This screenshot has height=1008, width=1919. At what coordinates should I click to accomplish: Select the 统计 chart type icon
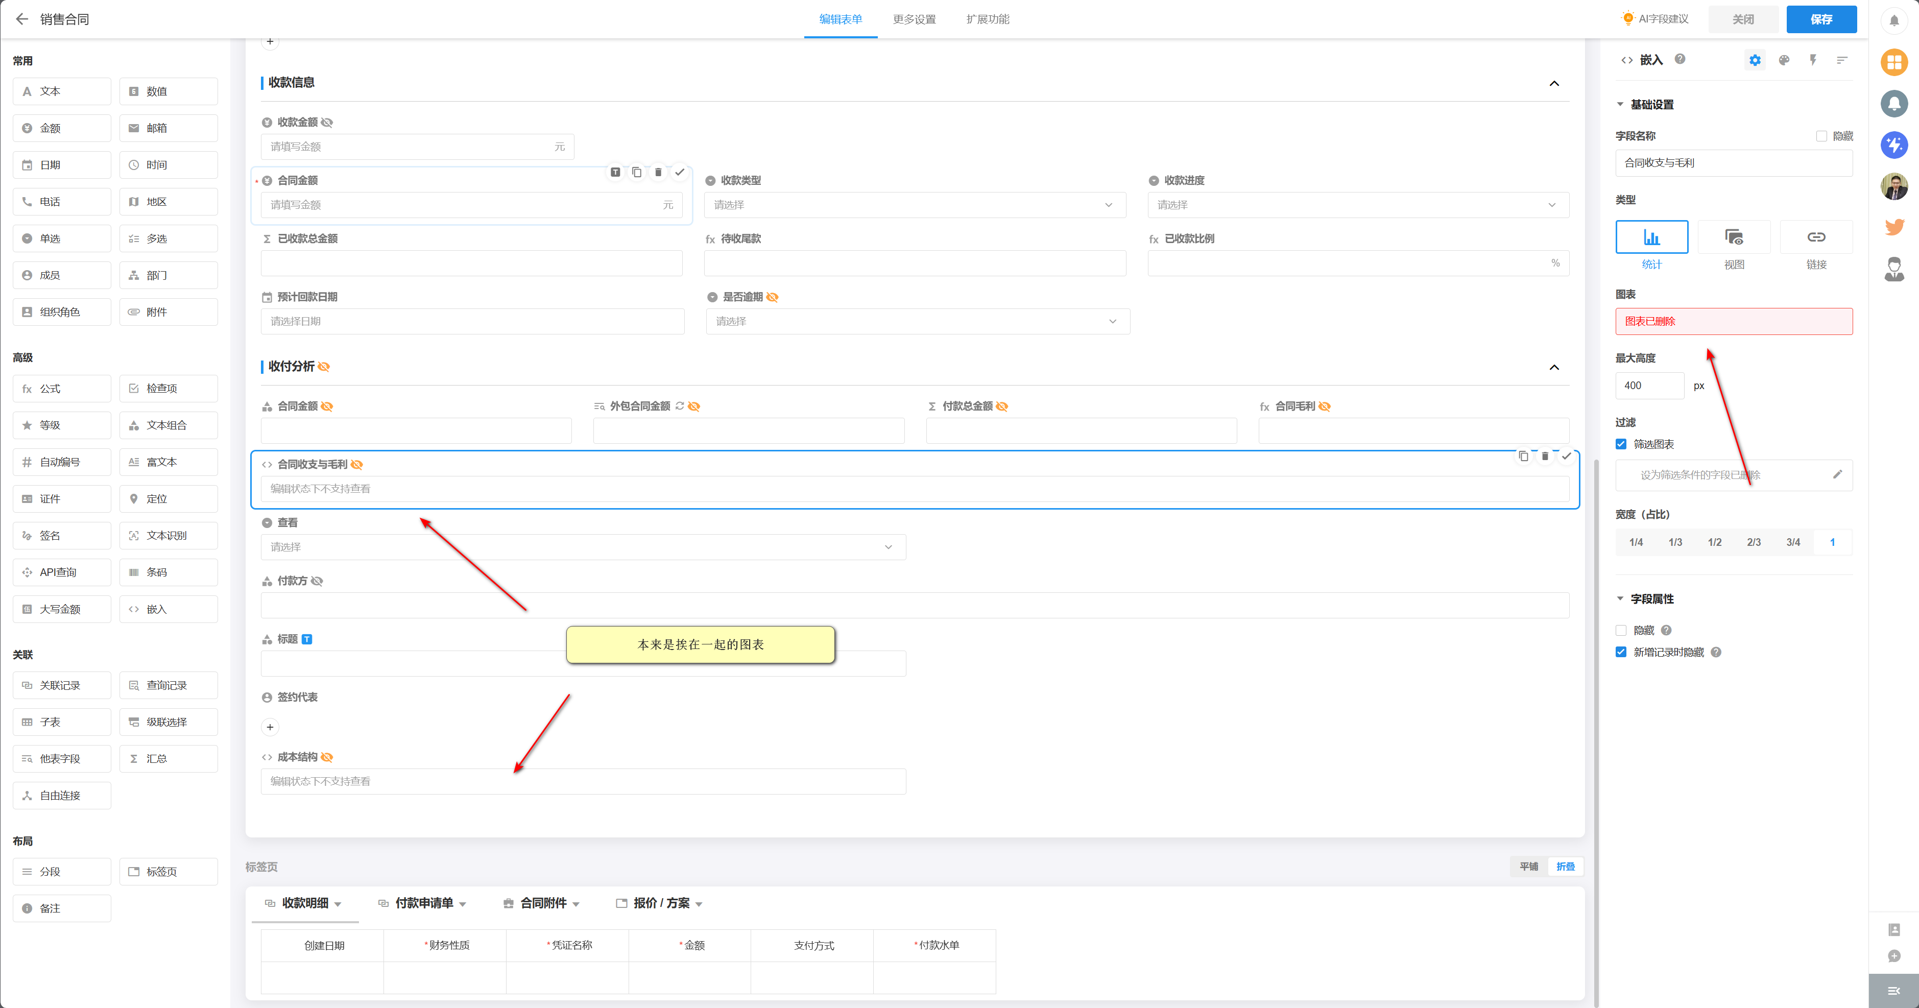pyautogui.click(x=1651, y=237)
